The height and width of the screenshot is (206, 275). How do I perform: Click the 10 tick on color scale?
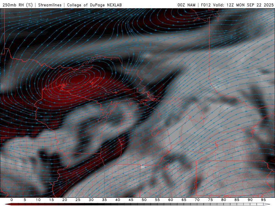pyautogui.click(x=38, y=200)
